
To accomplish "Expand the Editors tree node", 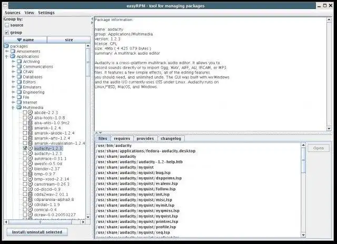I will 13,82.
